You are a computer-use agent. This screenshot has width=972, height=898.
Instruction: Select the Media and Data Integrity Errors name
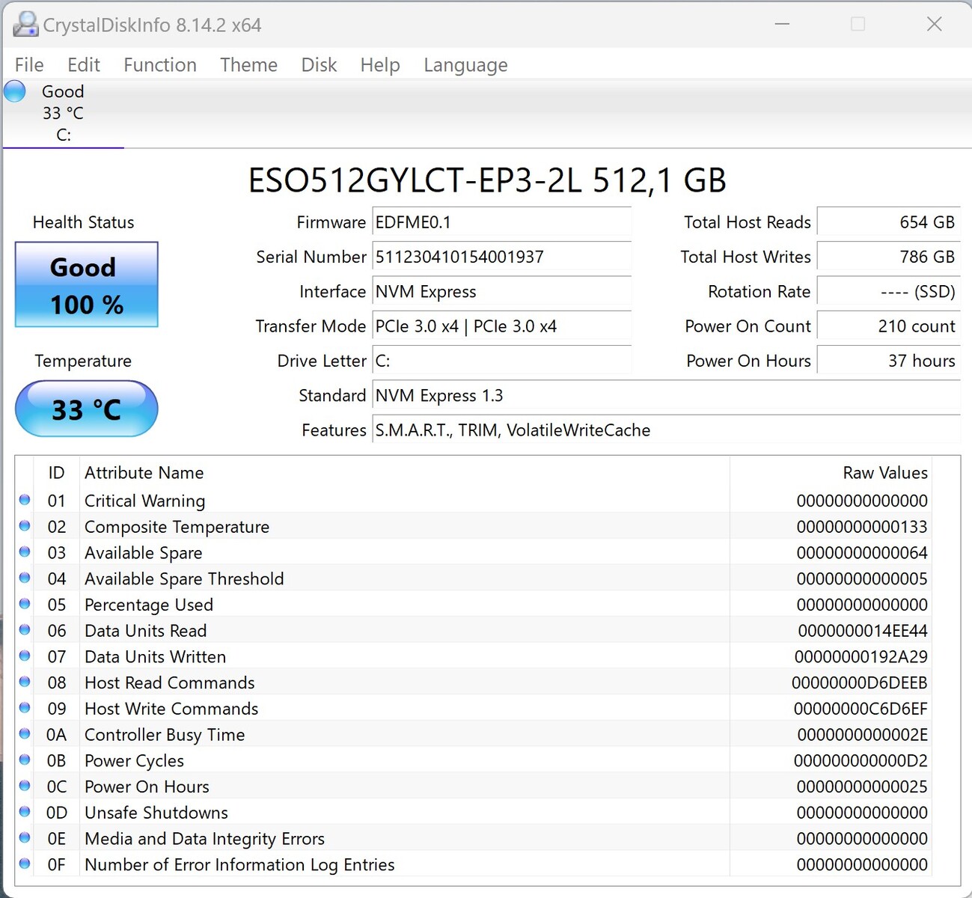tap(204, 839)
